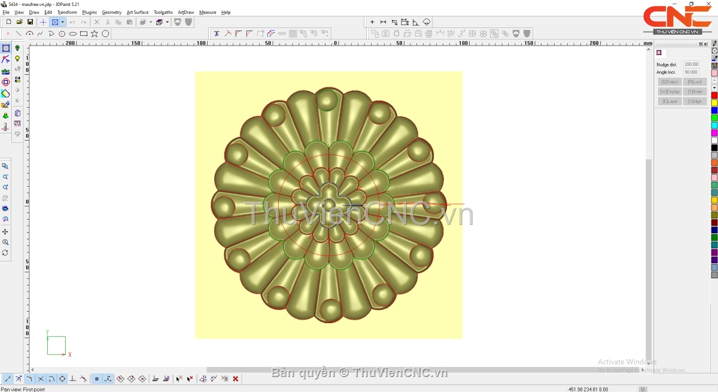This screenshot has width=718, height=392.
Task: Click the Angle Incr. input field
Action: pos(692,72)
